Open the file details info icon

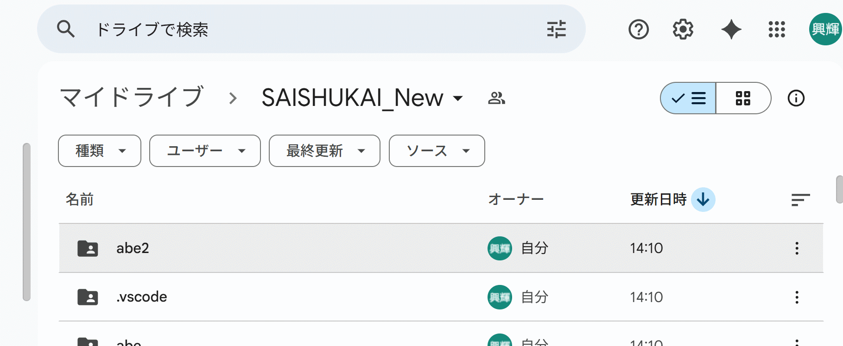coord(796,98)
